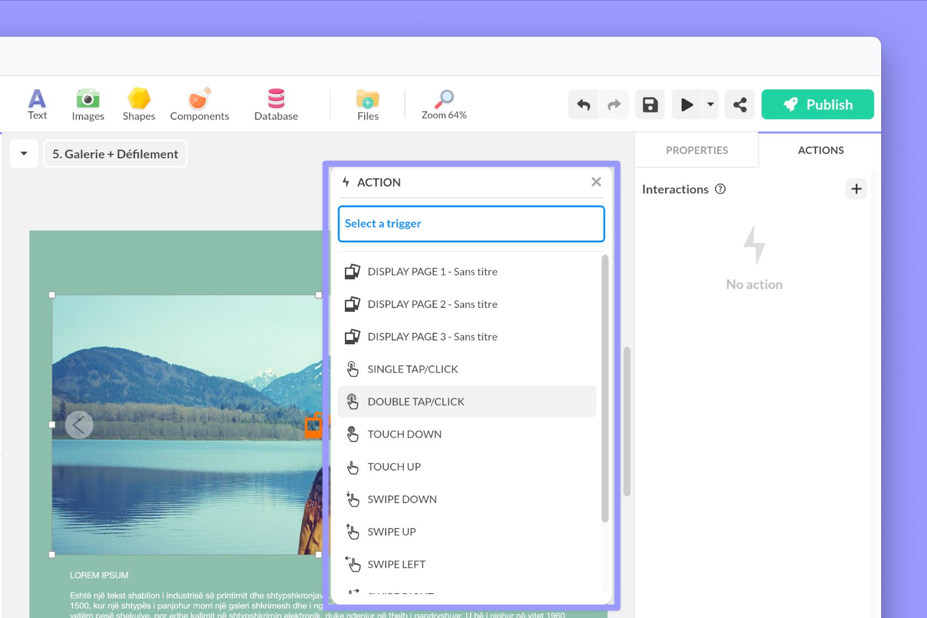The width and height of the screenshot is (927, 618).
Task: Open the Actions tab
Action: pos(821,150)
